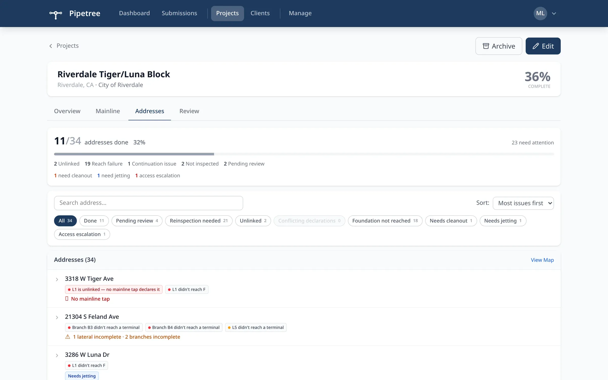Select the Addresses tab
The image size is (608, 380).
pos(149,111)
